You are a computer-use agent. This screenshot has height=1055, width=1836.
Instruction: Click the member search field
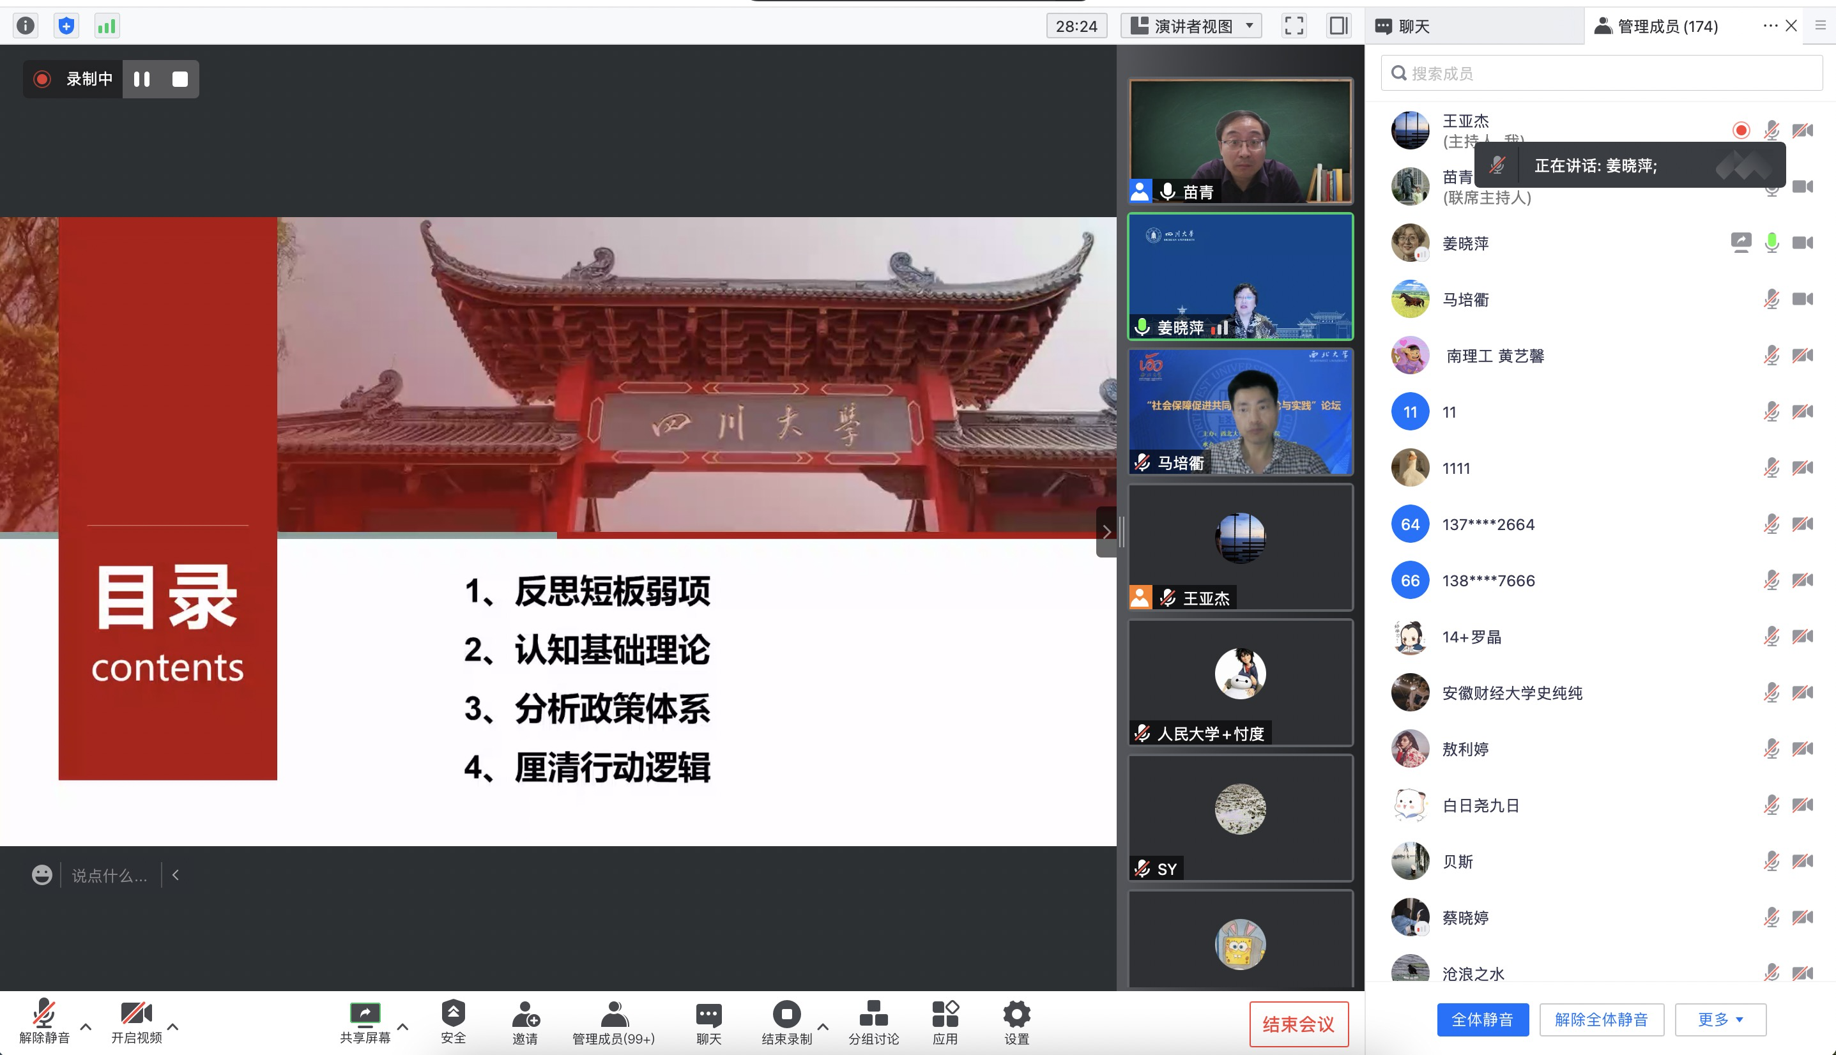pos(1602,73)
